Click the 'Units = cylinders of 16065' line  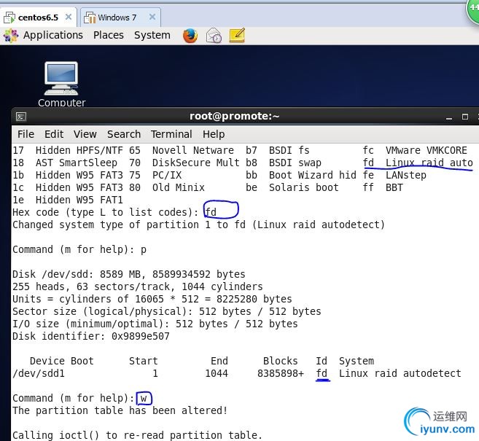point(152,299)
